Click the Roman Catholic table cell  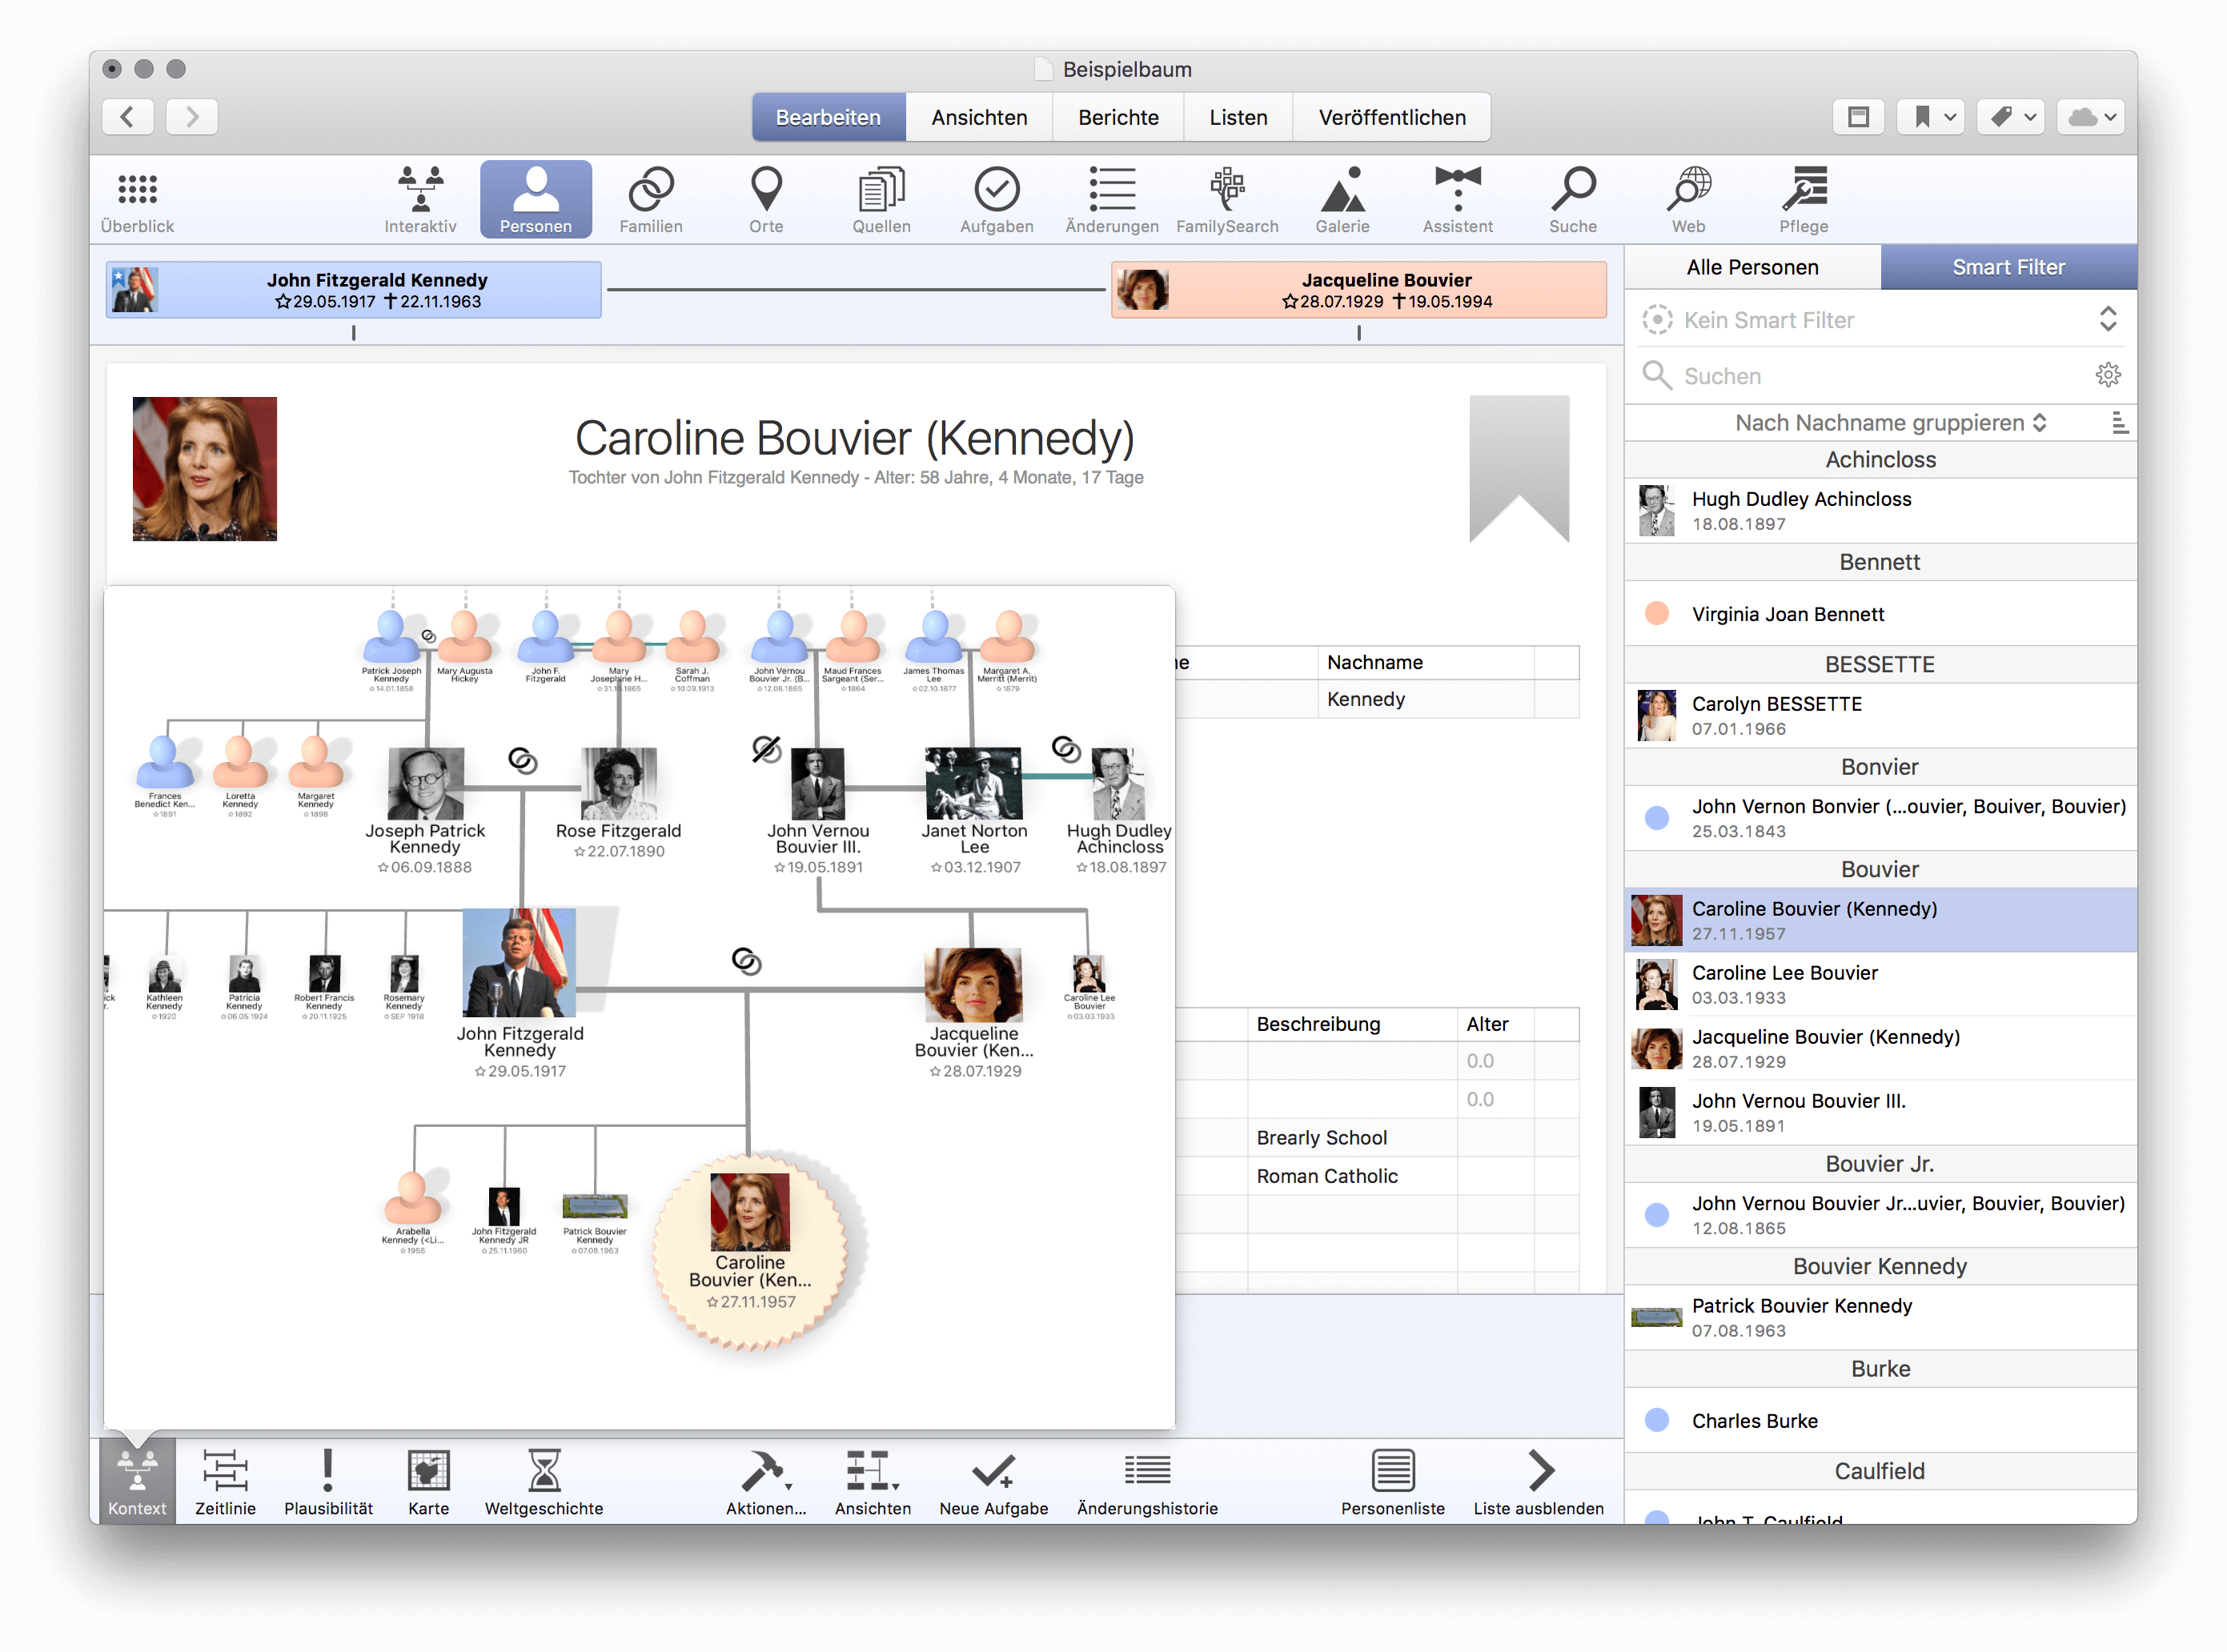coord(1352,1176)
